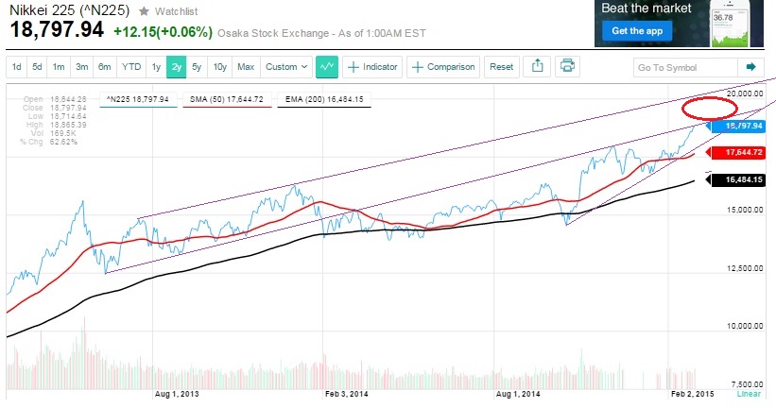The image size is (776, 408).
Task: Click the line chart type icon
Action: tap(327, 67)
